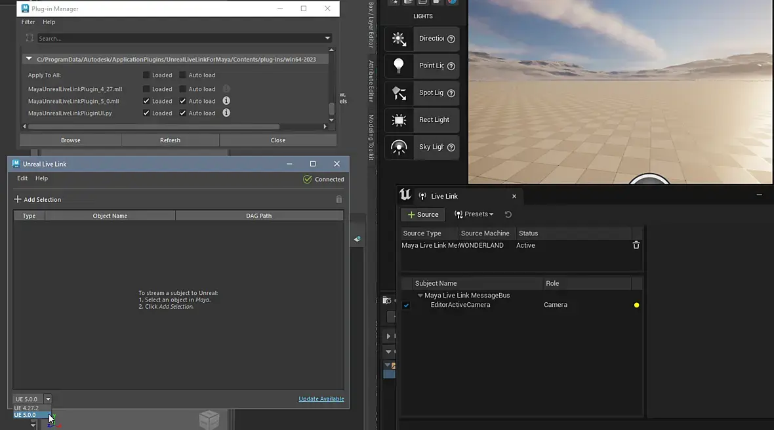This screenshot has height=430, width=774.
Task: Toggle the EditorActiveCamera subject checkbox
Action: click(406, 305)
